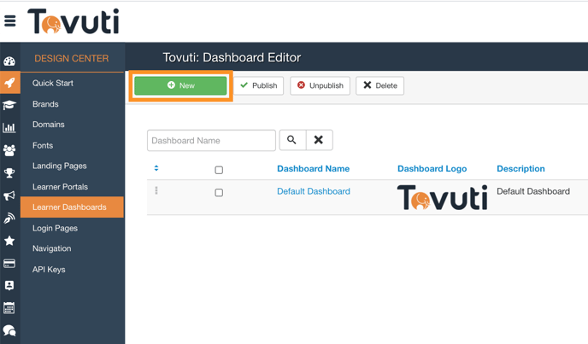Click the Dashboard Name search field

pyautogui.click(x=211, y=140)
